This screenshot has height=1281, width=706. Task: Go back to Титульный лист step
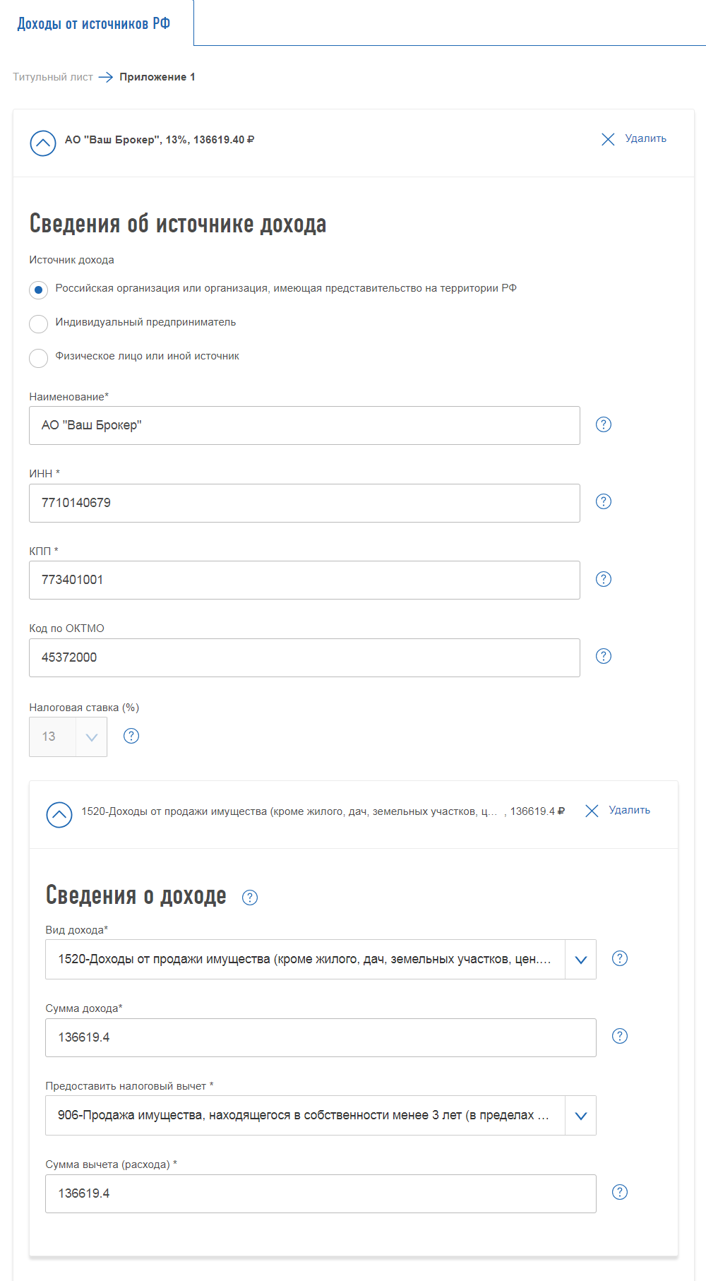[53, 77]
